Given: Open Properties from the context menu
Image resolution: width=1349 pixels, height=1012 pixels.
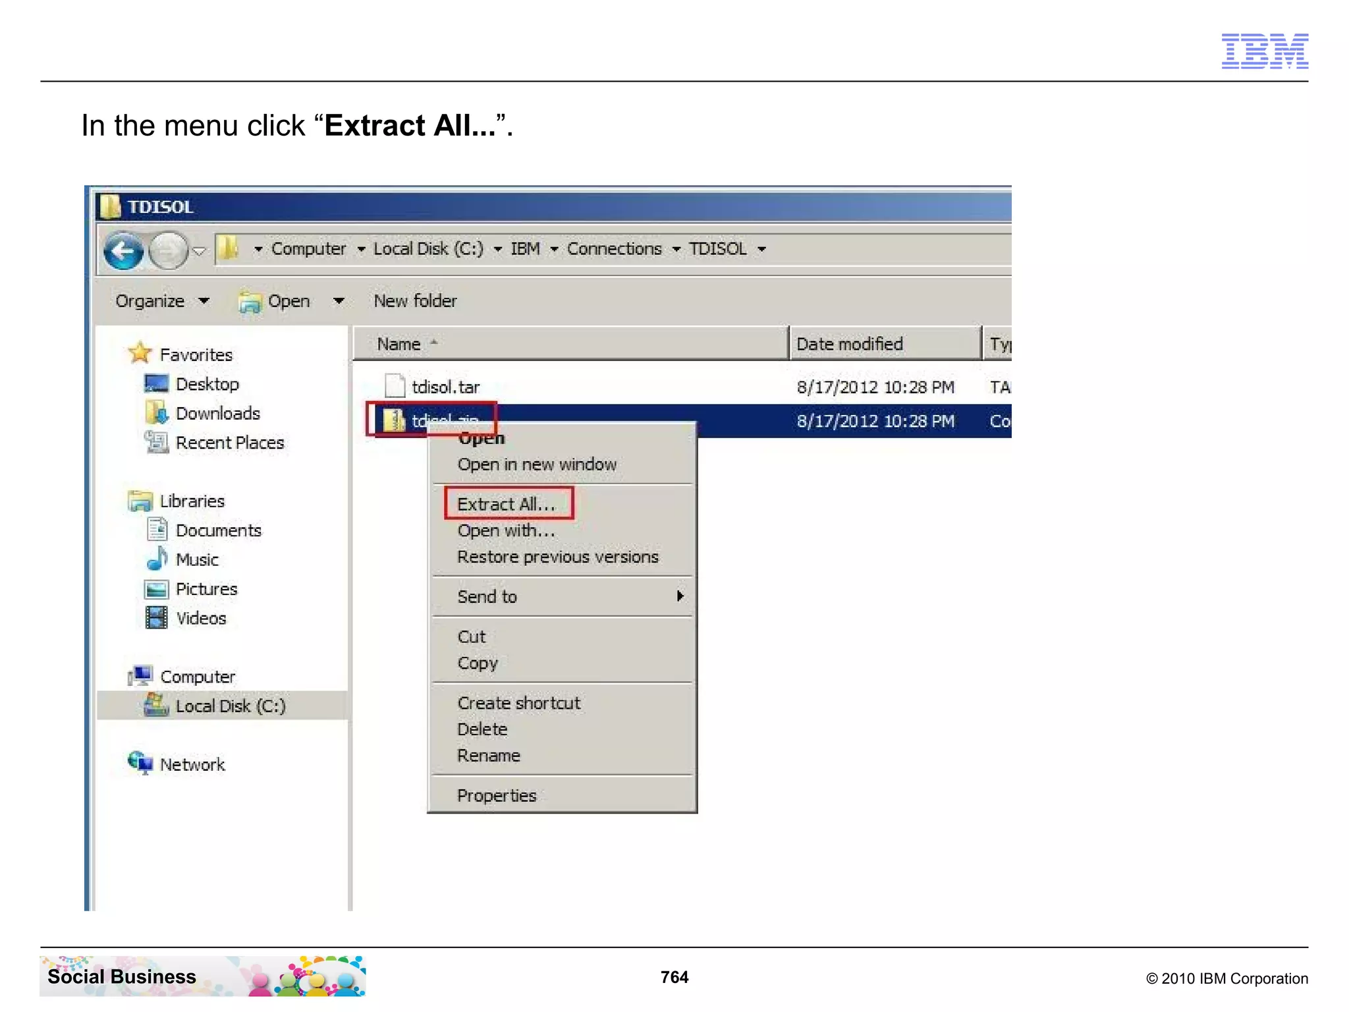Looking at the screenshot, I should click(497, 796).
